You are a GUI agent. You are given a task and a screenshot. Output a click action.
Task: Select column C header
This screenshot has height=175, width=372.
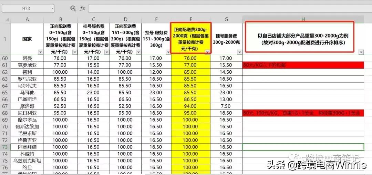93,19
